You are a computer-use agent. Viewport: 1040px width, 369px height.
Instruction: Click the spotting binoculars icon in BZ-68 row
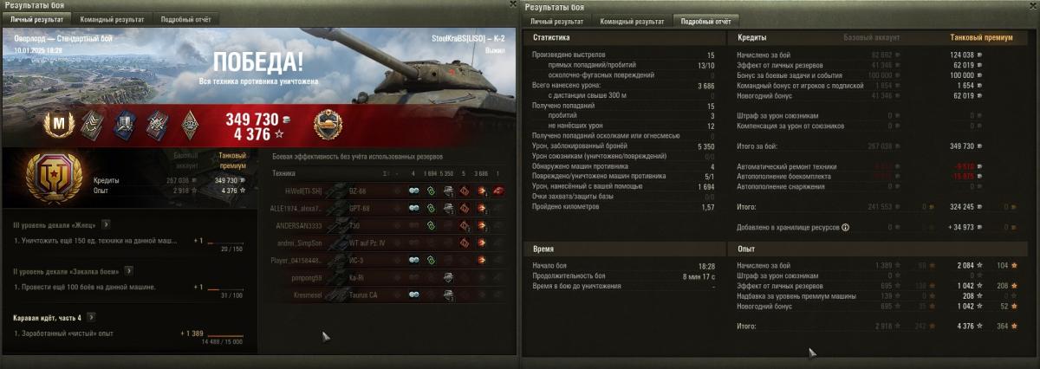pyautogui.click(x=414, y=191)
